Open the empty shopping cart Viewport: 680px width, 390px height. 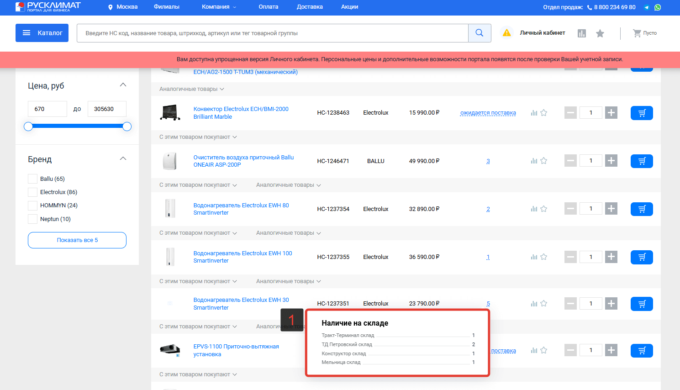(x=645, y=33)
